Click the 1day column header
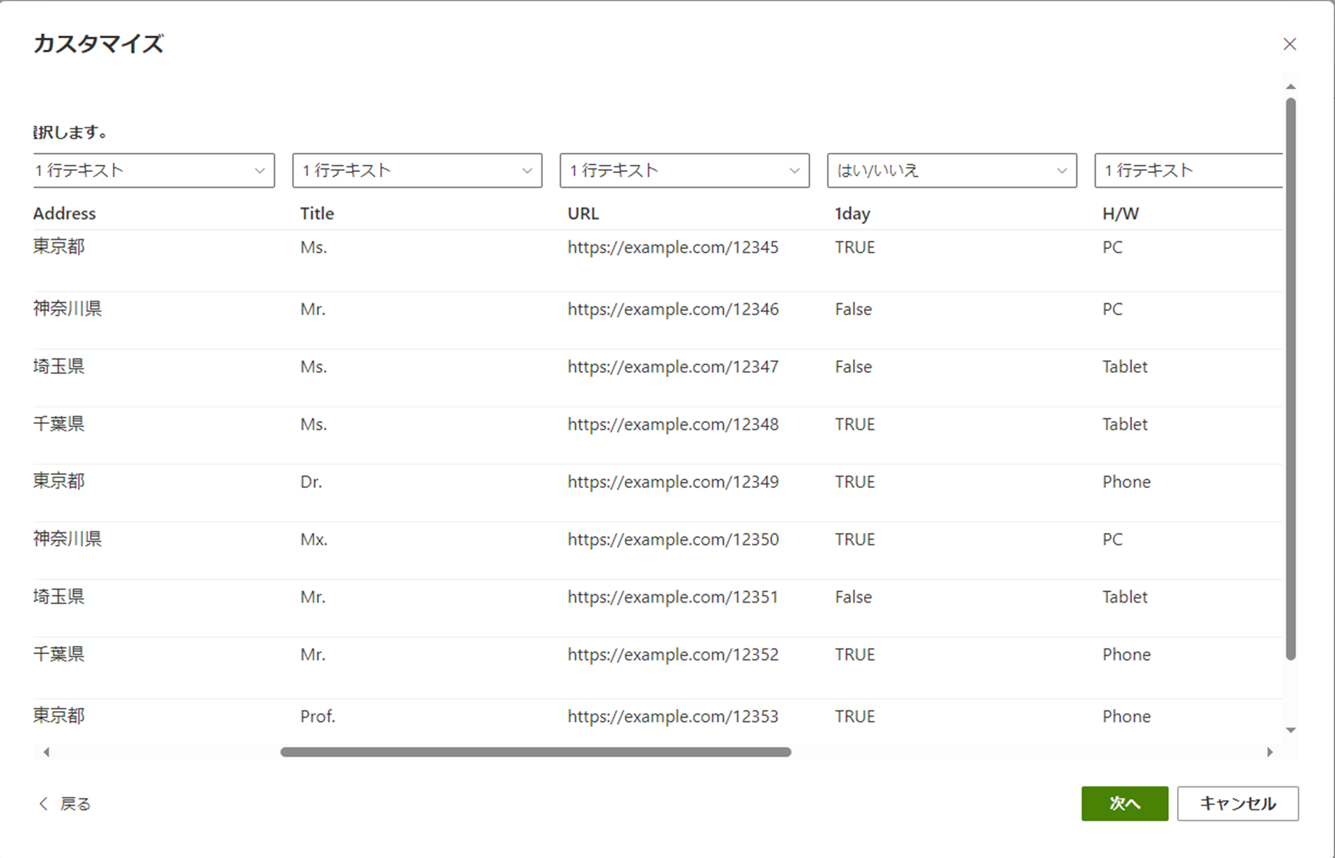The image size is (1335, 858). (852, 214)
